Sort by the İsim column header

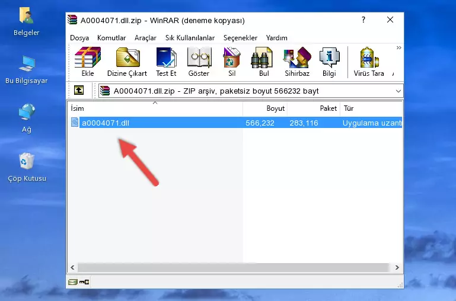pos(155,108)
